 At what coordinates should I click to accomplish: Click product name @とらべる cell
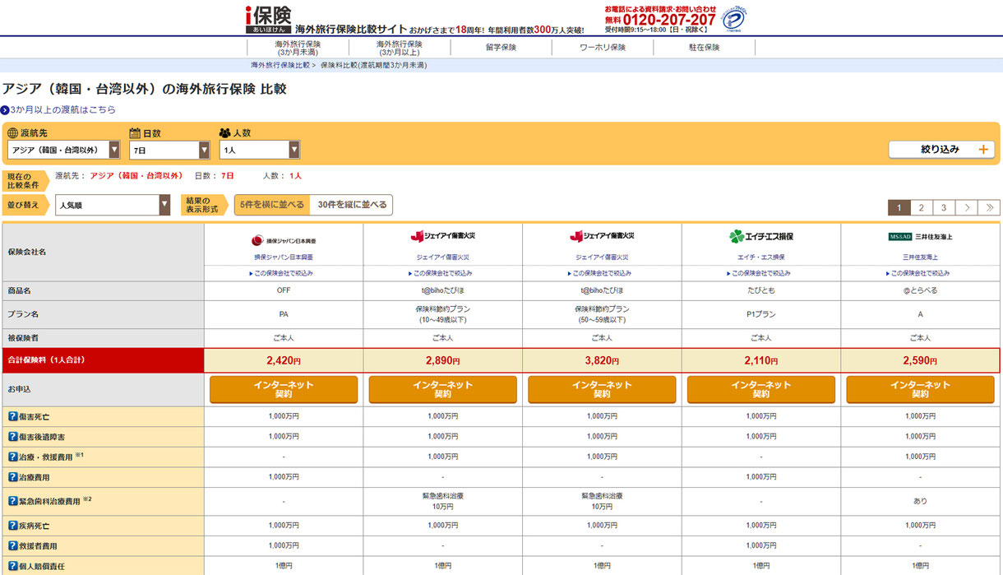tap(920, 290)
